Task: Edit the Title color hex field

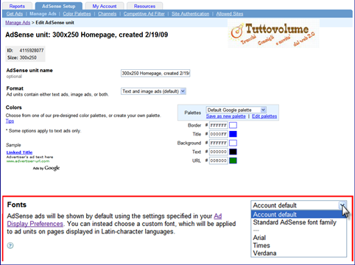Action: click(x=218, y=134)
